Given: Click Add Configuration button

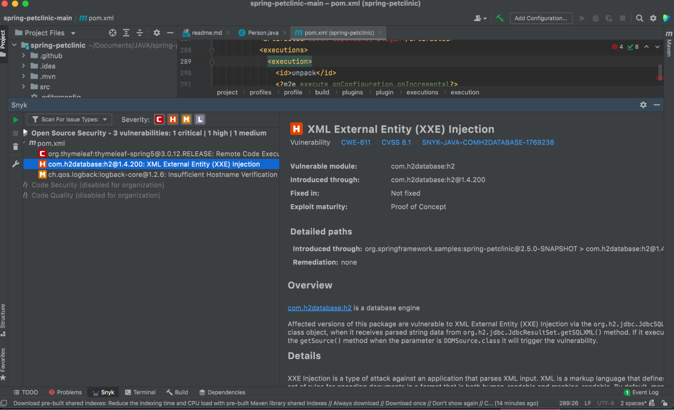Looking at the screenshot, I should click(540, 18).
